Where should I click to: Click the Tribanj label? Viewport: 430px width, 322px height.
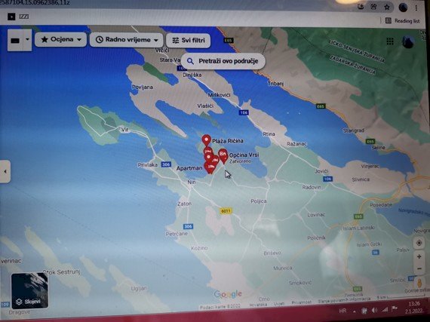[275, 84]
